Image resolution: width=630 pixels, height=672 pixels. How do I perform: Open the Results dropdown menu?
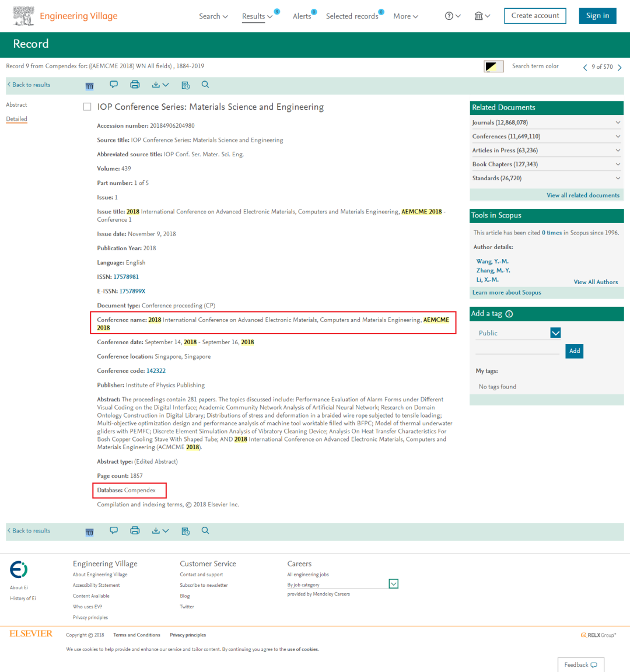tap(257, 16)
